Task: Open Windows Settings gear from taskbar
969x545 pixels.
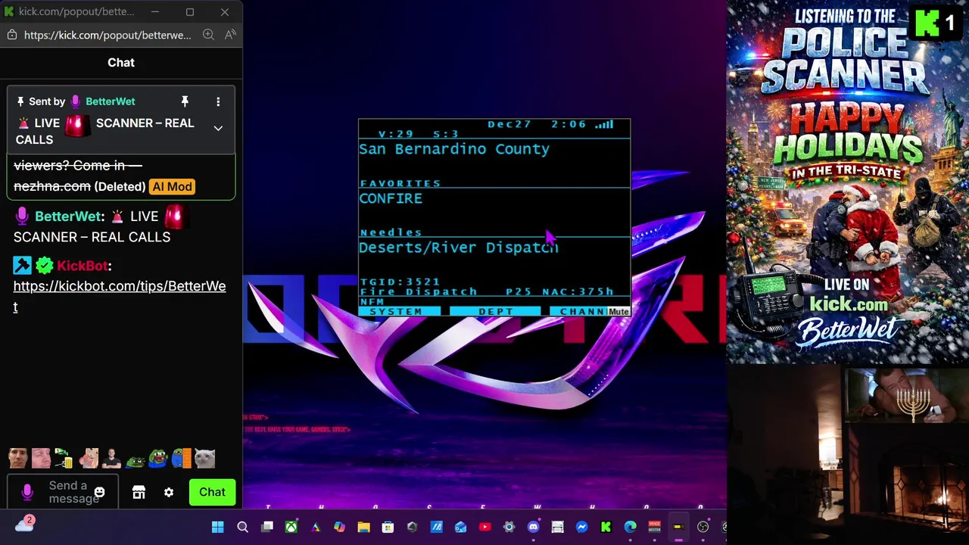Action: click(x=509, y=527)
